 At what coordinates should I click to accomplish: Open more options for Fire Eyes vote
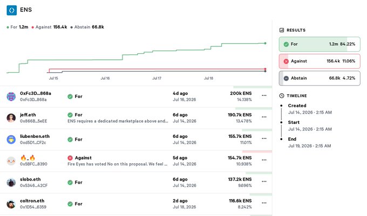click(264, 160)
